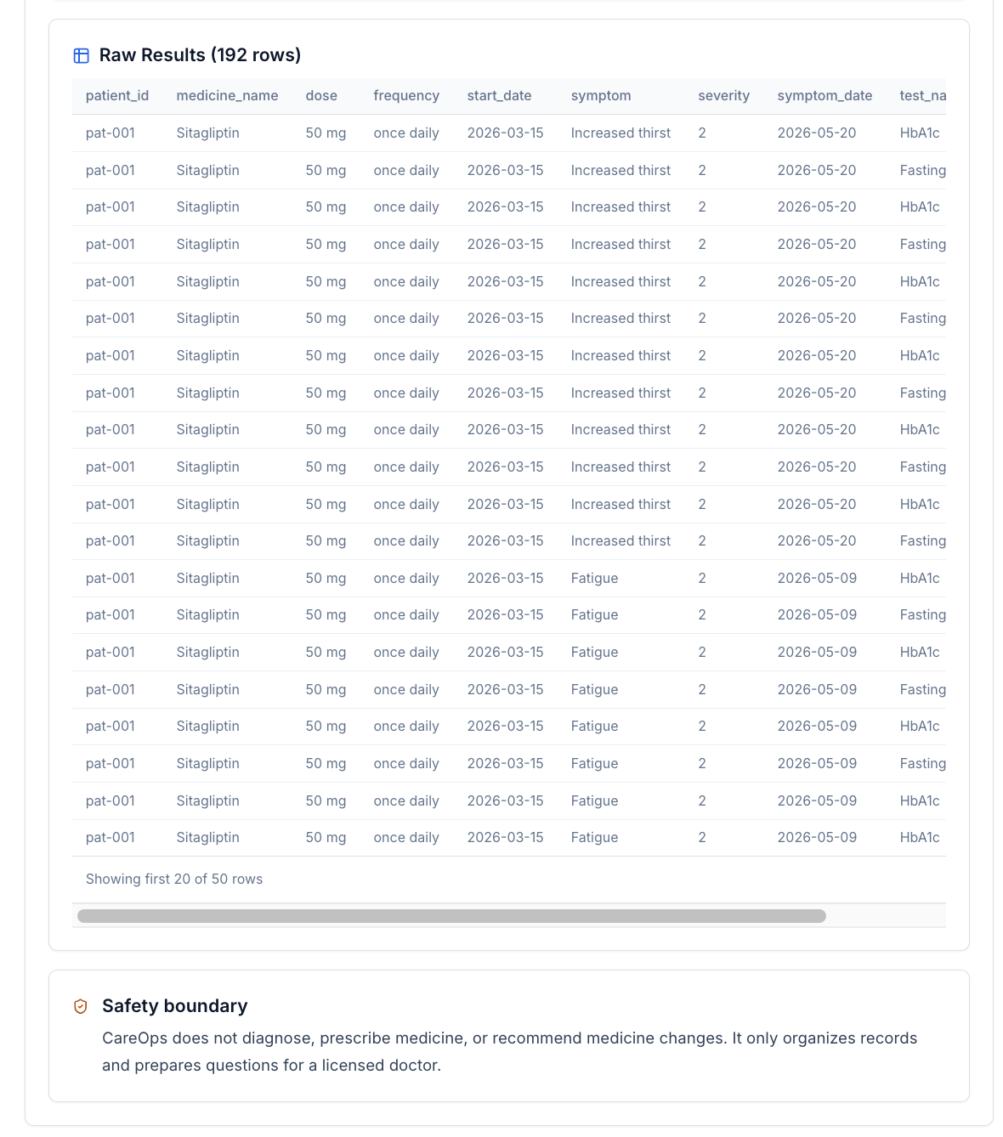Click the Raw Results (192 rows) heading
The height and width of the screenshot is (1137, 1003).
click(200, 55)
